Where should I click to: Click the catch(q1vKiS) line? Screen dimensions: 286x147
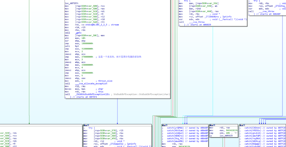263,133
